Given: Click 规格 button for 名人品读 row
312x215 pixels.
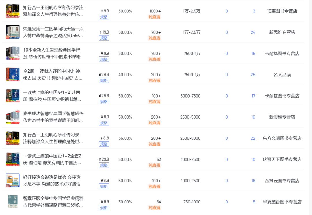Looking at the screenshot, I should (104, 80).
